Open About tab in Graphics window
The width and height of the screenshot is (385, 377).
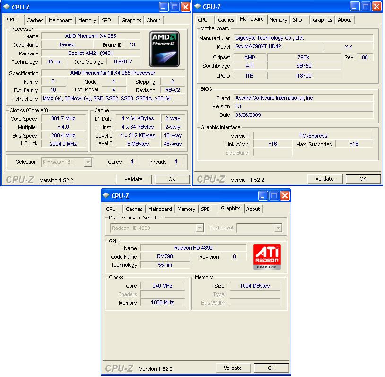pyautogui.click(x=253, y=209)
